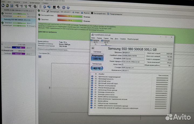Switch to the Обзор tab
194x124 pixels.
click(x=41, y=11)
